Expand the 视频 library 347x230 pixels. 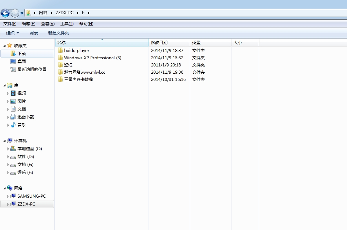[8, 93]
